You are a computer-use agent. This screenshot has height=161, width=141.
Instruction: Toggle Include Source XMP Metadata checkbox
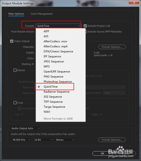click(x=86, y=32)
